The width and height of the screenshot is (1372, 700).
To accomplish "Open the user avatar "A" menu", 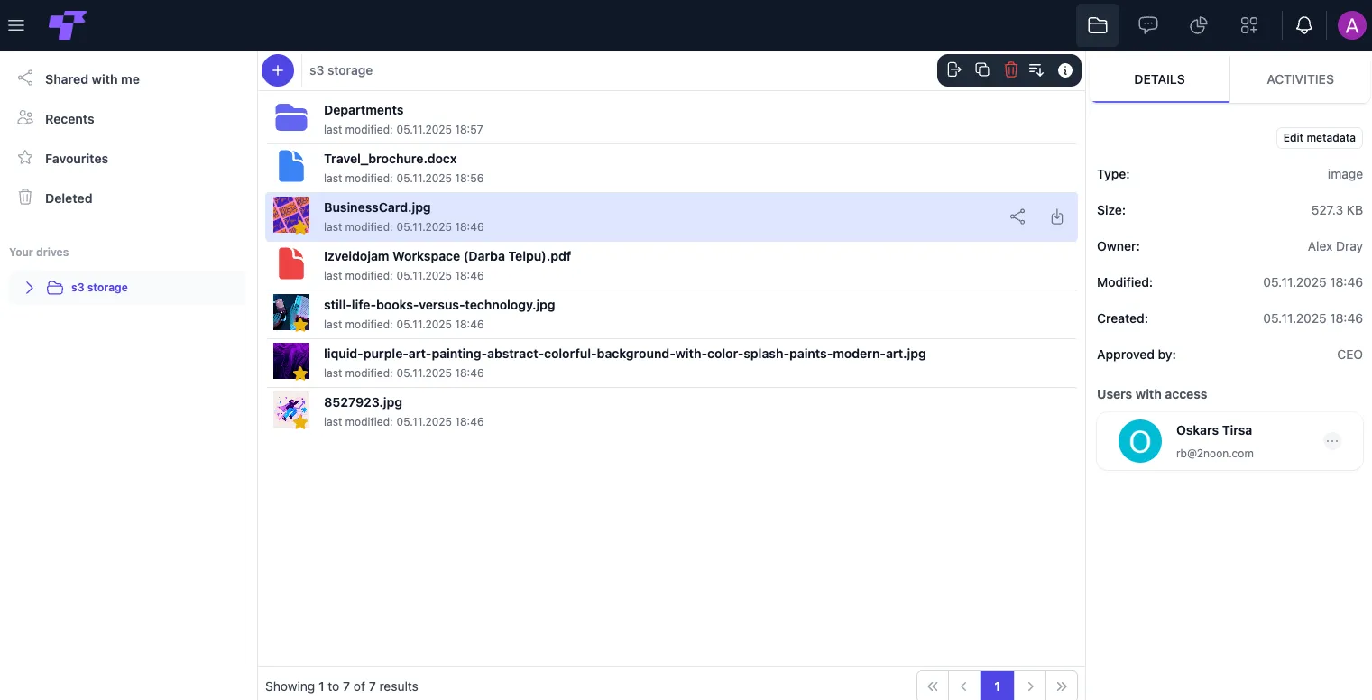I will click(1351, 25).
